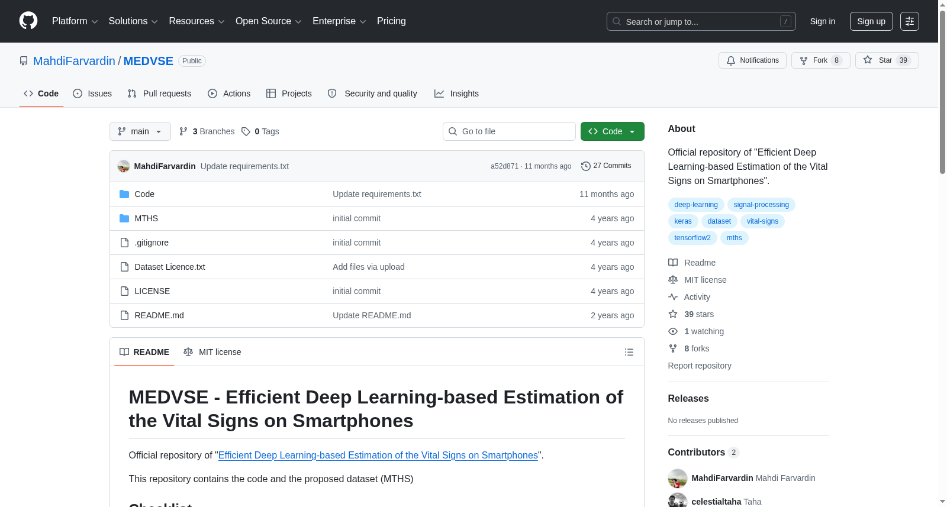Expand the Open Source menu
947x507 pixels.
coord(268,21)
